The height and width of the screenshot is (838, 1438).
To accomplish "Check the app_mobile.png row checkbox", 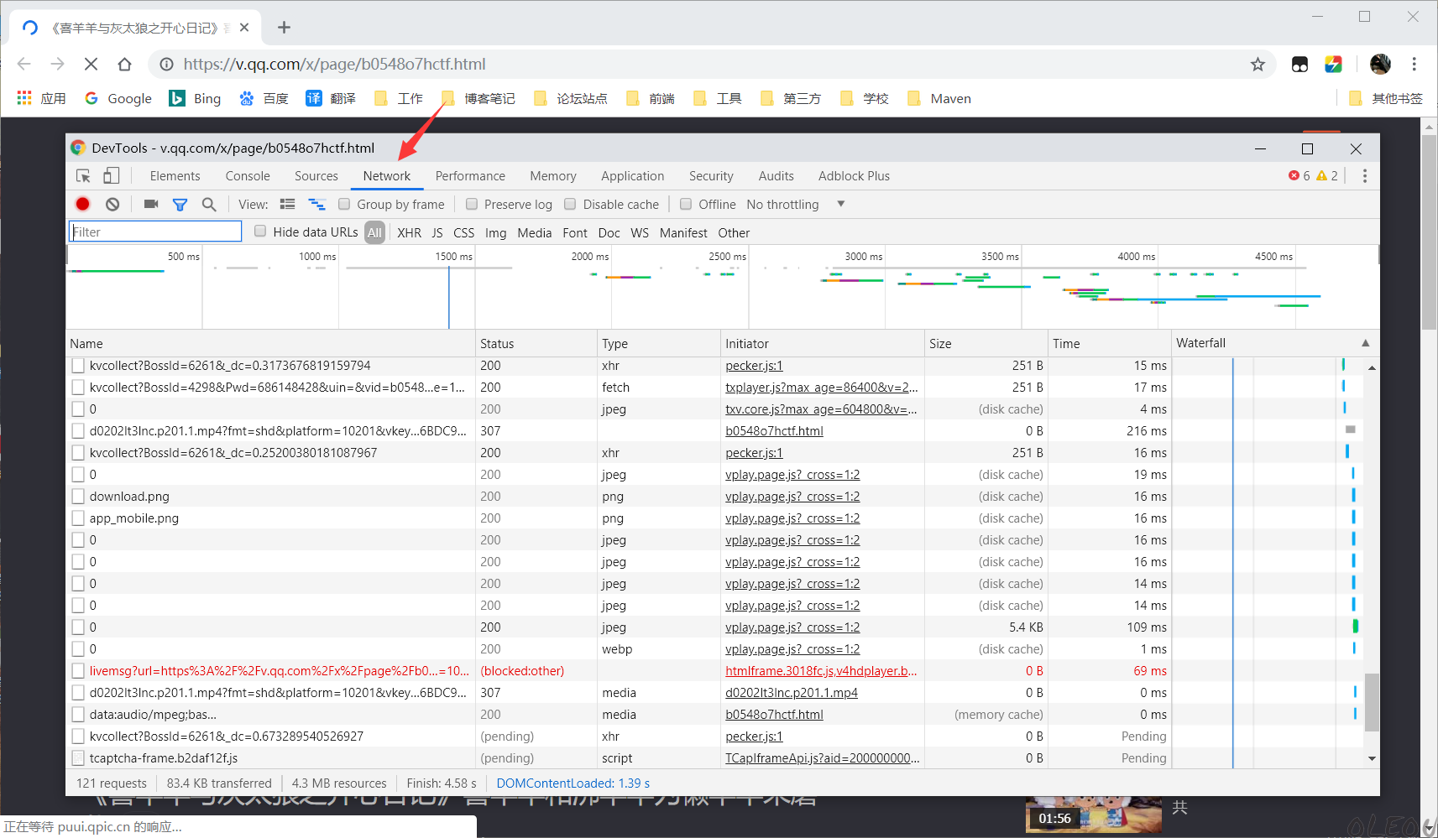I will point(78,518).
